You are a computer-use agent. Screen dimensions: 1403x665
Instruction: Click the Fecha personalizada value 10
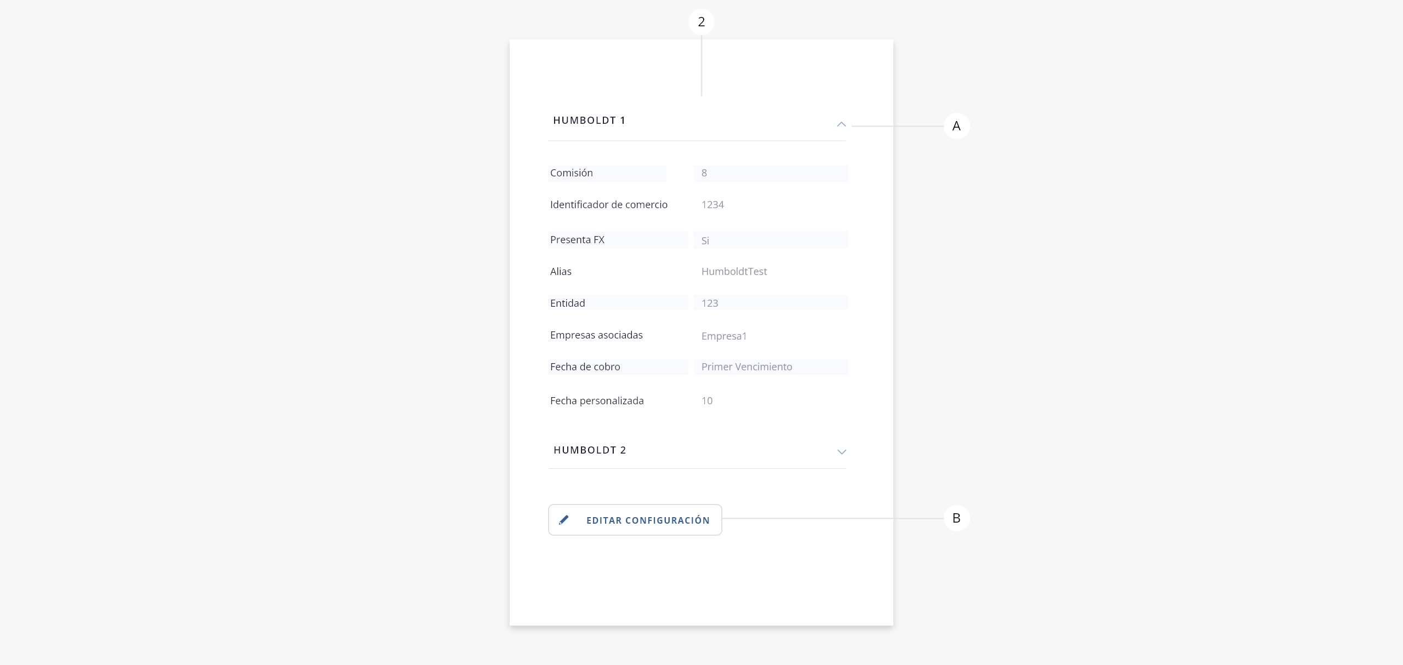coord(707,401)
